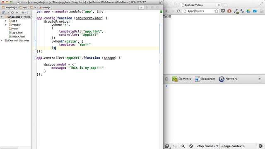Expand the vendor folder in project tree

(6, 25)
